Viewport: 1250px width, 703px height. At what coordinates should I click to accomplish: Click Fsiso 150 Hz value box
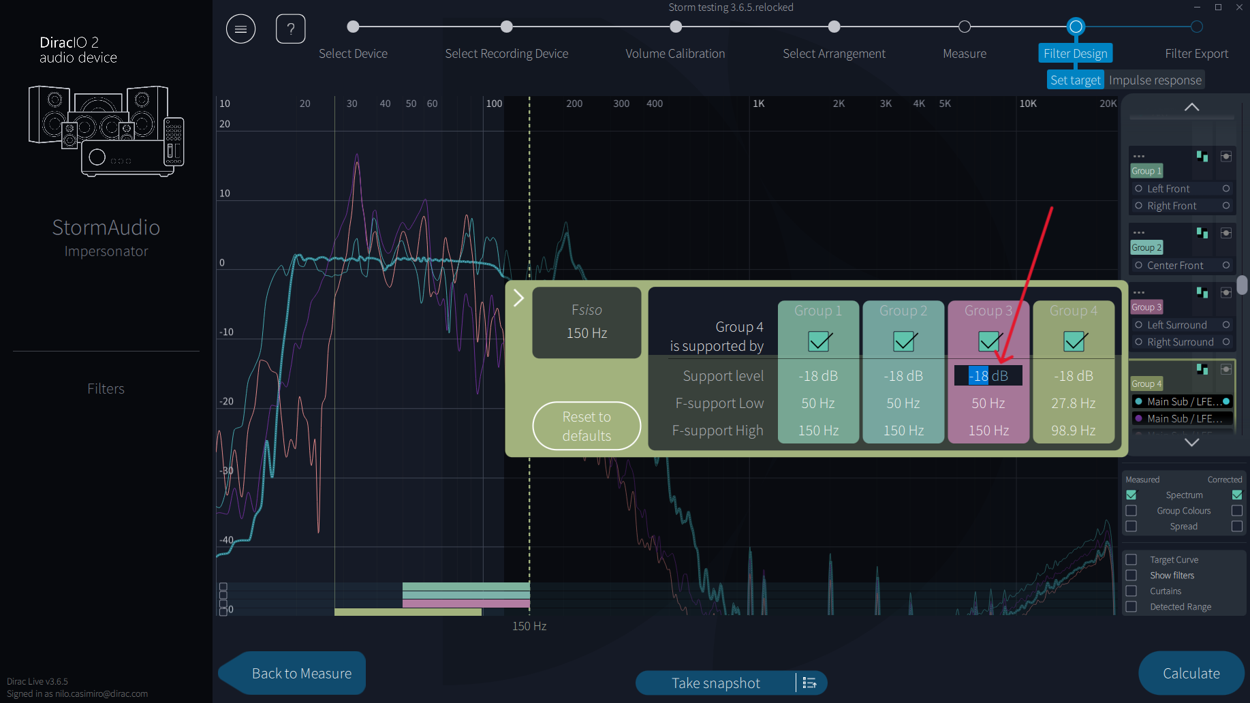point(587,322)
